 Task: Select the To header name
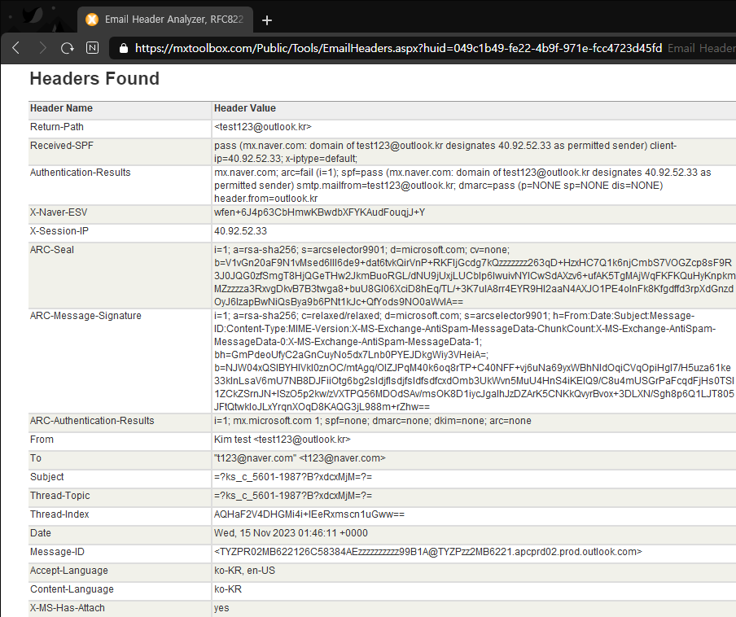(36, 458)
